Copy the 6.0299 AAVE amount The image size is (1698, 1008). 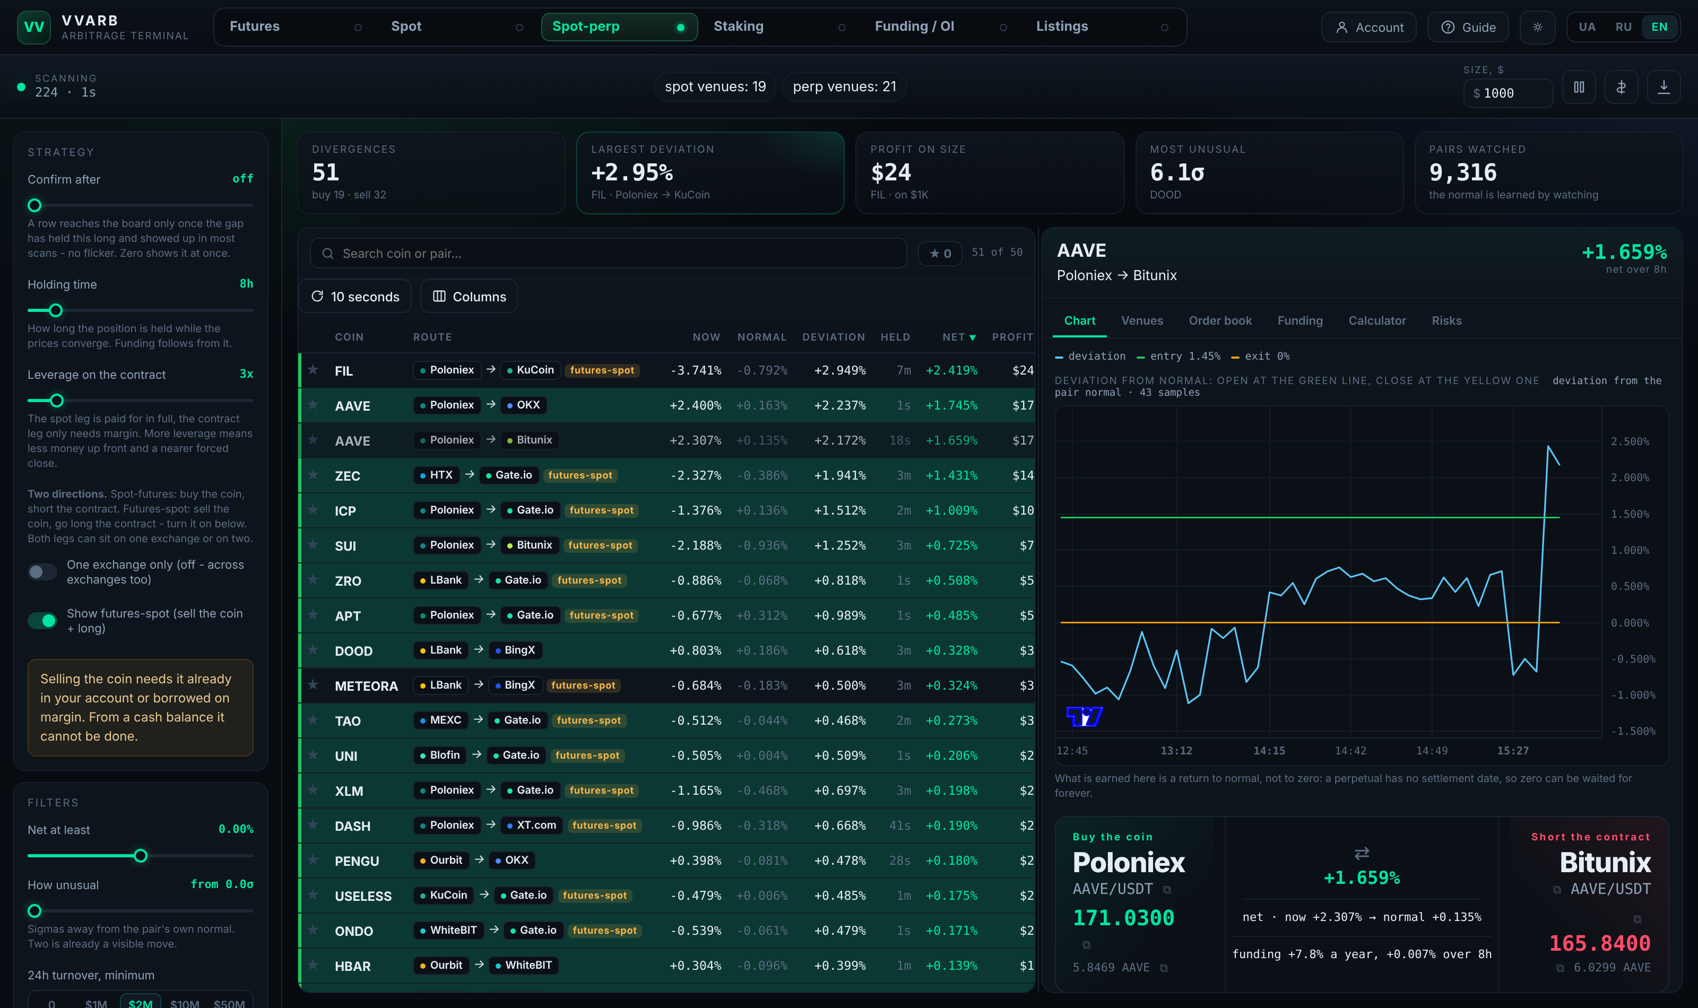coord(1560,968)
